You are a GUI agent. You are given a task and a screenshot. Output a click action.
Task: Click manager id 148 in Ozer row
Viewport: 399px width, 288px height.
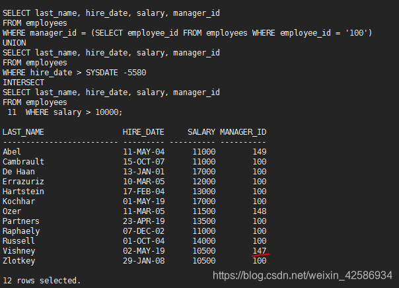click(260, 211)
